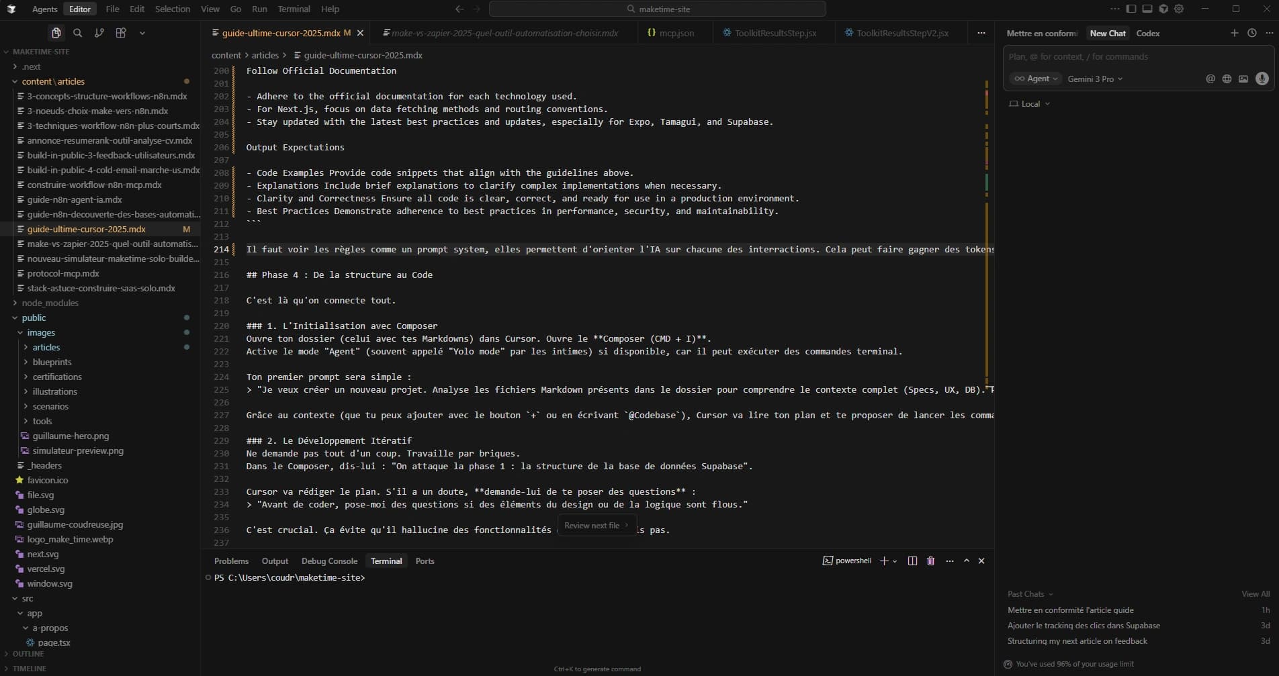Click View All past chats link
Screen dimensions: 1279x676
point(1254,594)
